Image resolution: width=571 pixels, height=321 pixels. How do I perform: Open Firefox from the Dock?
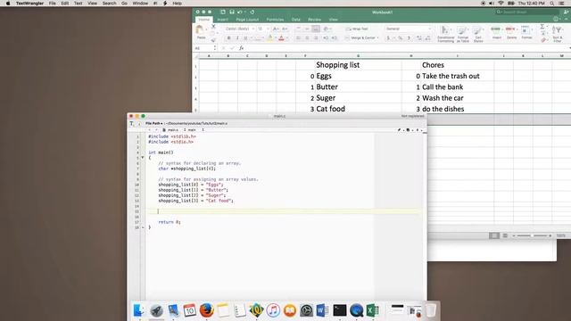tap(206, 310)
